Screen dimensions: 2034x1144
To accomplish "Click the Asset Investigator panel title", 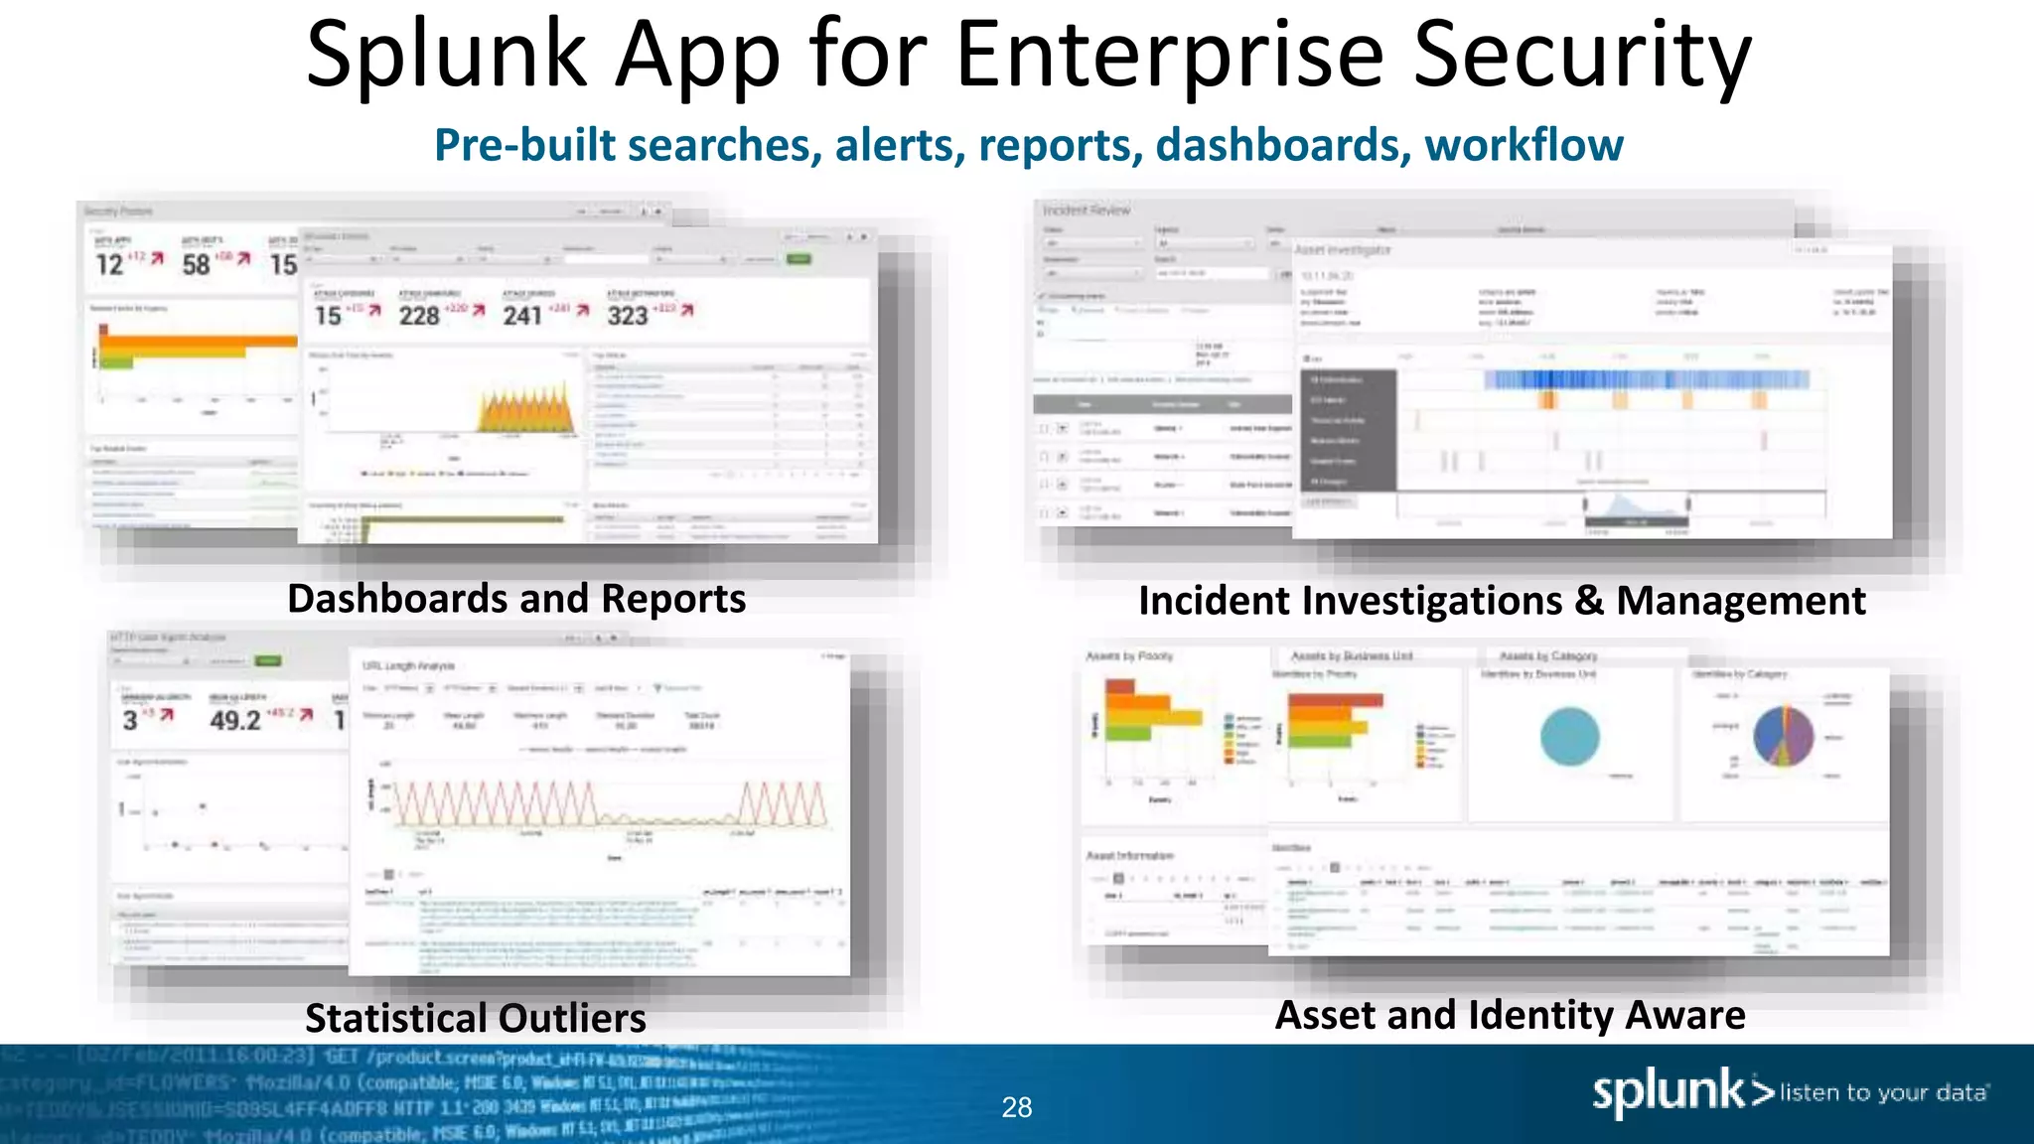I will tap(1343, 250).
